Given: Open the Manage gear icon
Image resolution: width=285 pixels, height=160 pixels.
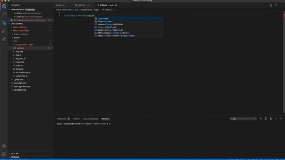Looking at the screenshot, I should (4, 154).
